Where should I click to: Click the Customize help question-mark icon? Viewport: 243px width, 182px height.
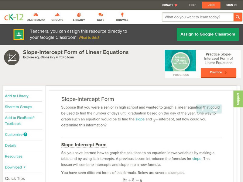click(x=25, y=134)
